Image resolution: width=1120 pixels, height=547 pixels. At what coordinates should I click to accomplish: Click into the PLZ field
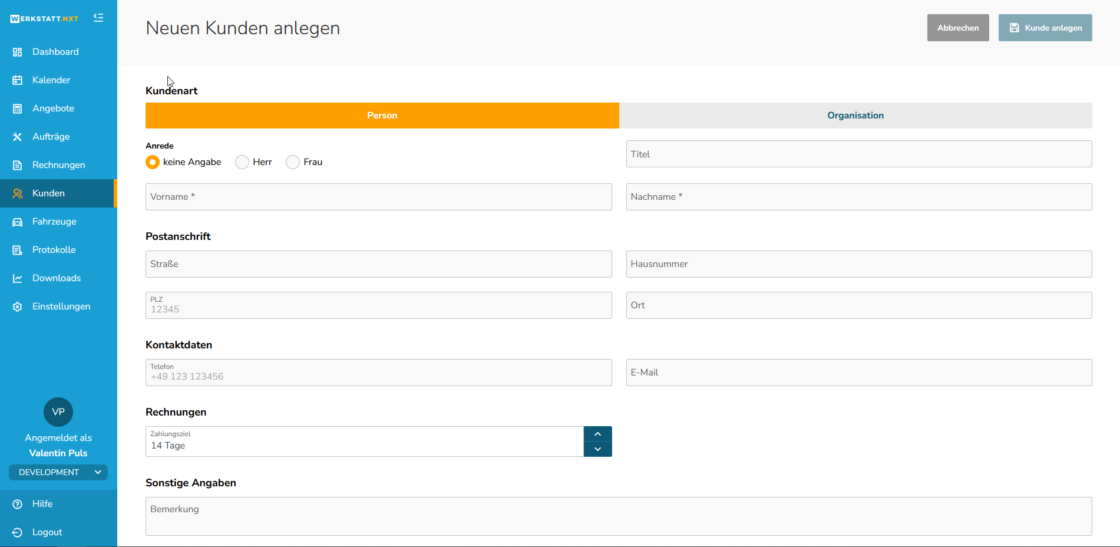379,305
